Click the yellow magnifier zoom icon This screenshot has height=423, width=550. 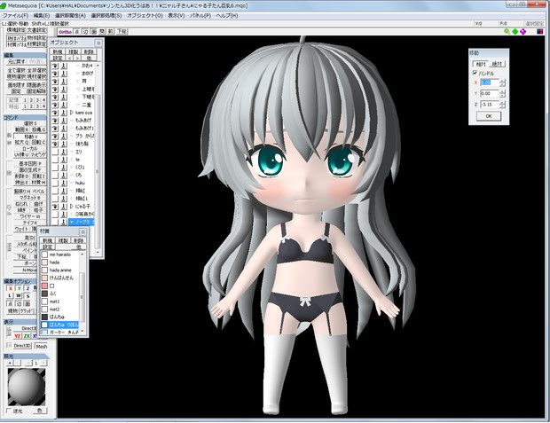click(x=507, y=32)
